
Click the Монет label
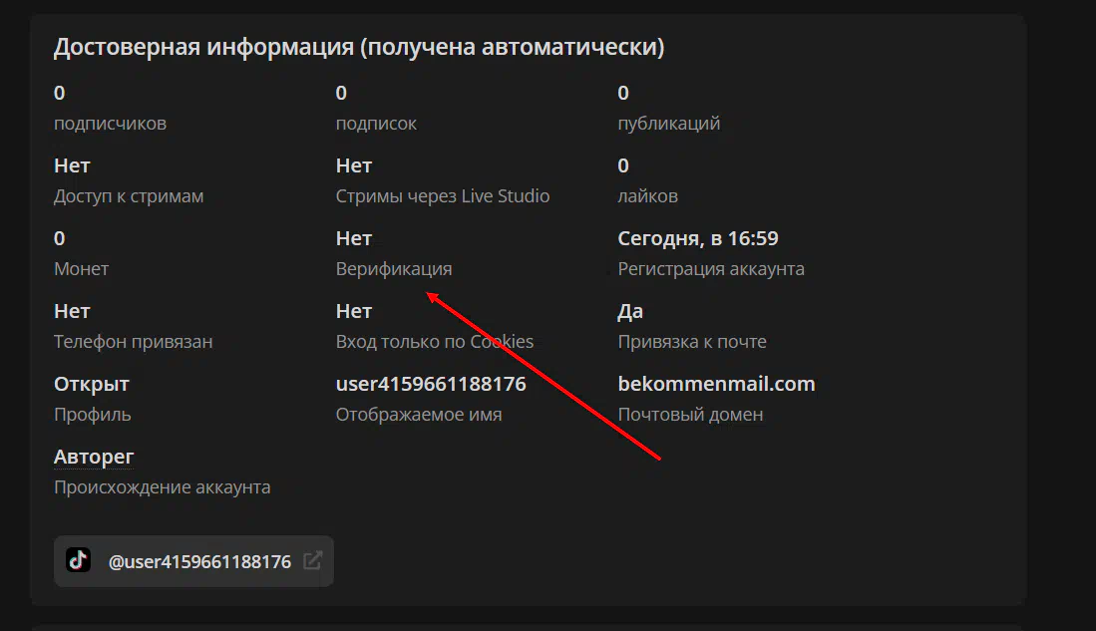coord(81,269)
